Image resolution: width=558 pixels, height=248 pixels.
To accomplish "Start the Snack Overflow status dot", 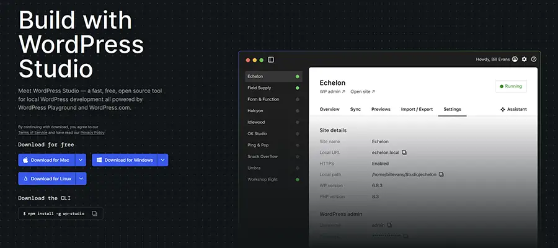I will coord(298,157).
